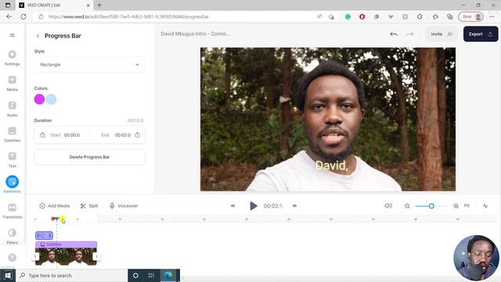Zoom in the timeline
This screenshot has width=501, height=282.
(456, 206)
